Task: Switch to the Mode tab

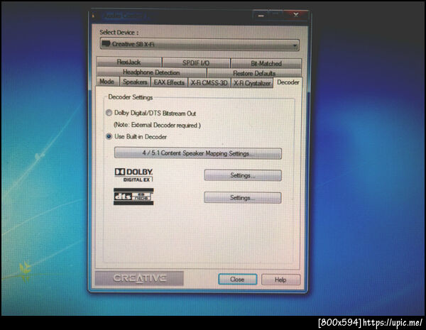Action: click(106, 82)
